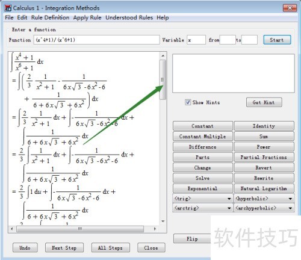
Task: Expand the <trig> dropdown
Action: point(203,199)
